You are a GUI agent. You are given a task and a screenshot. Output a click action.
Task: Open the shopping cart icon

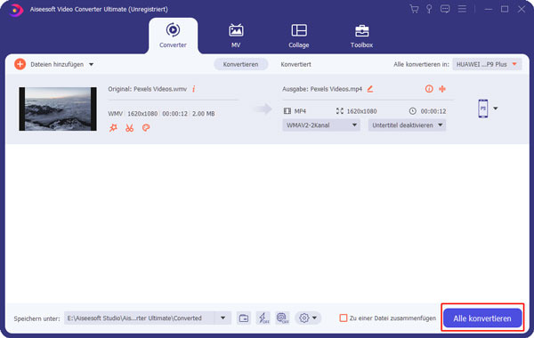(x=414, y=9)
